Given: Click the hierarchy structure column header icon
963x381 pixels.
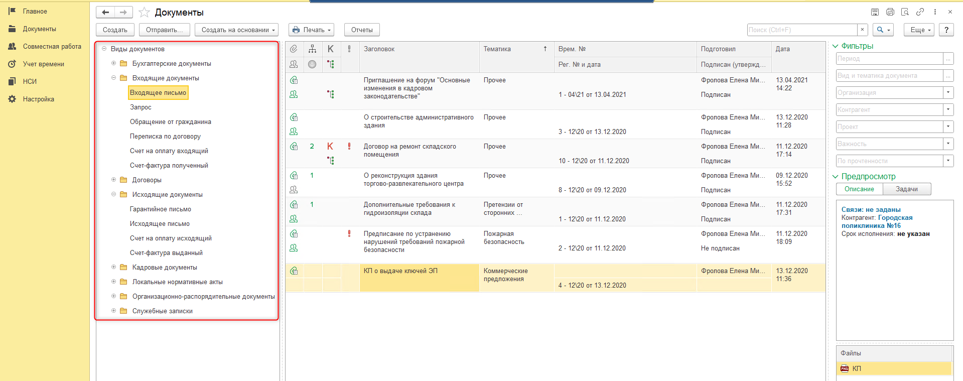Looking at the screenshot, I should 312,49.
